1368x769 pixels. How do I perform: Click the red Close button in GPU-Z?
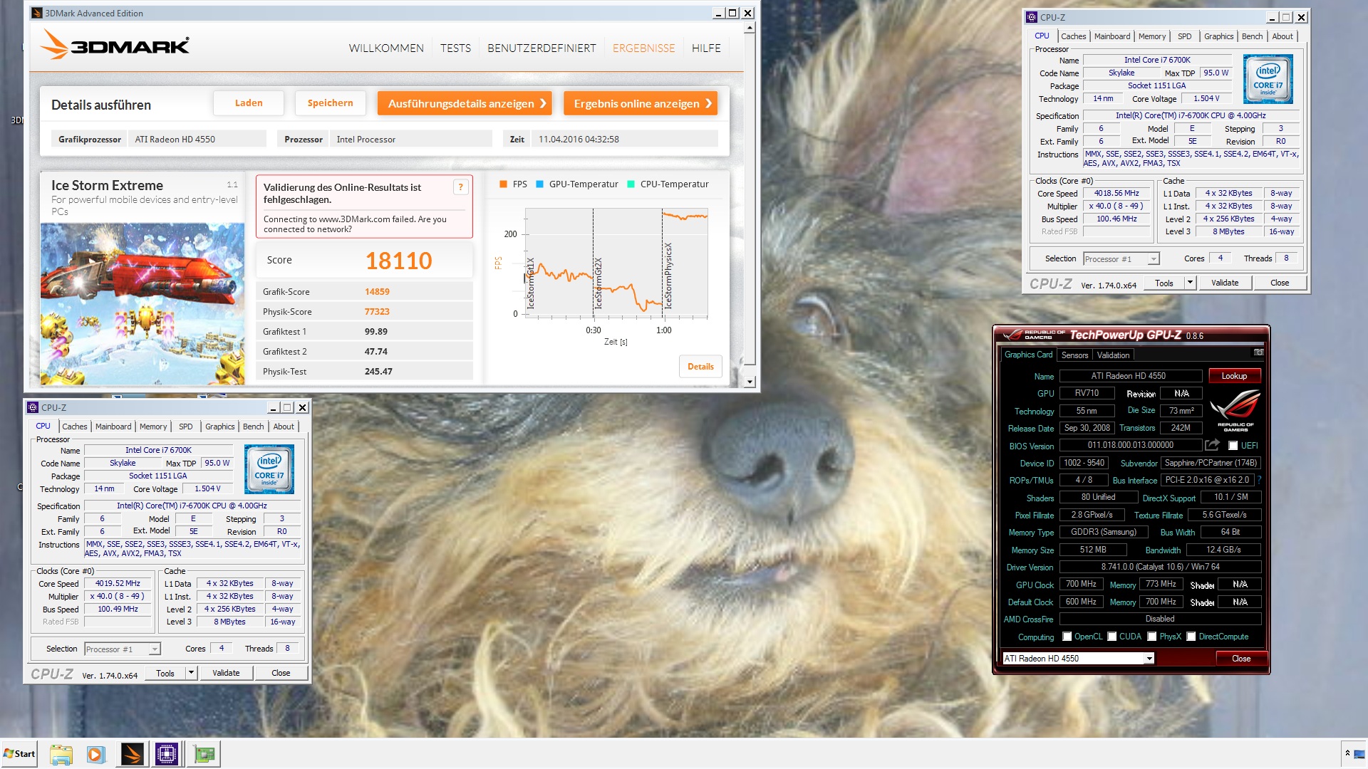tap(1241, 659)
